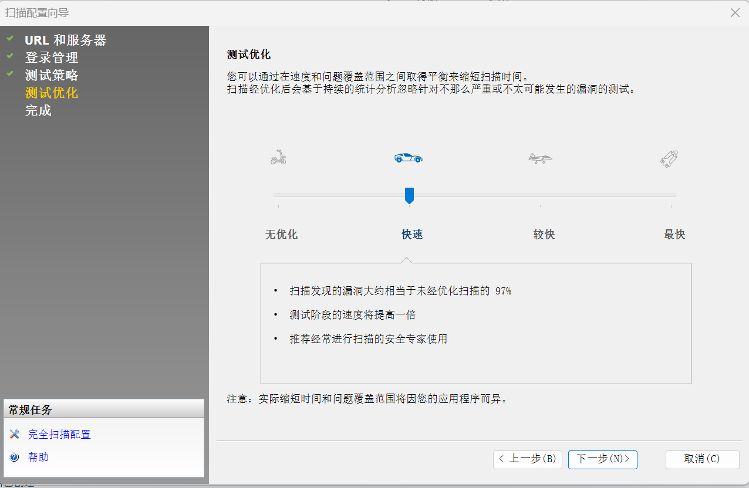Go to the 测试策略 wizard step
749x488 pixels.
52,76
